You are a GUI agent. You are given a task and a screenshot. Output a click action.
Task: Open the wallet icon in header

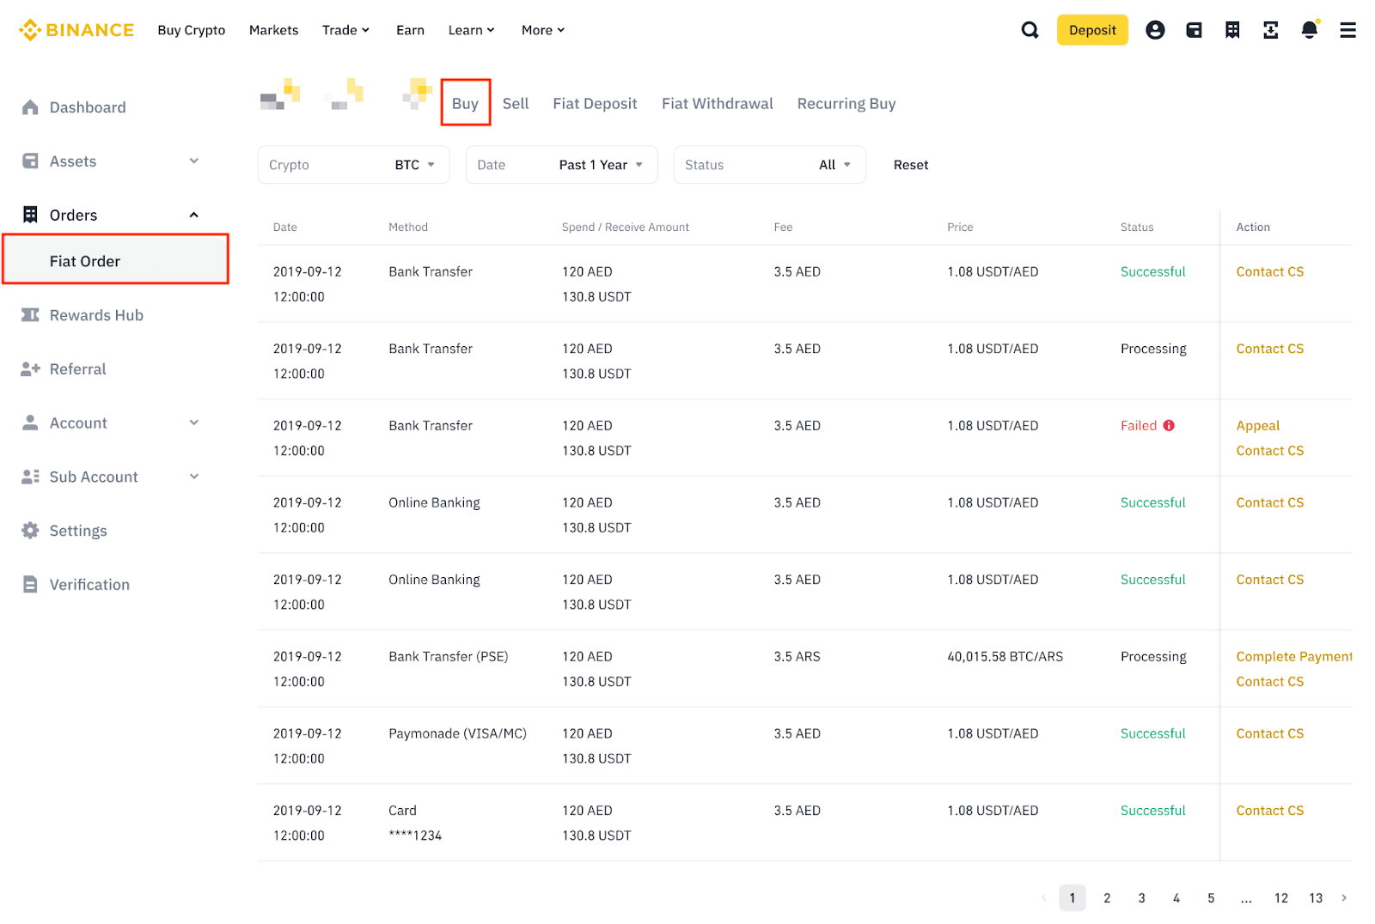click(1193, 29)
